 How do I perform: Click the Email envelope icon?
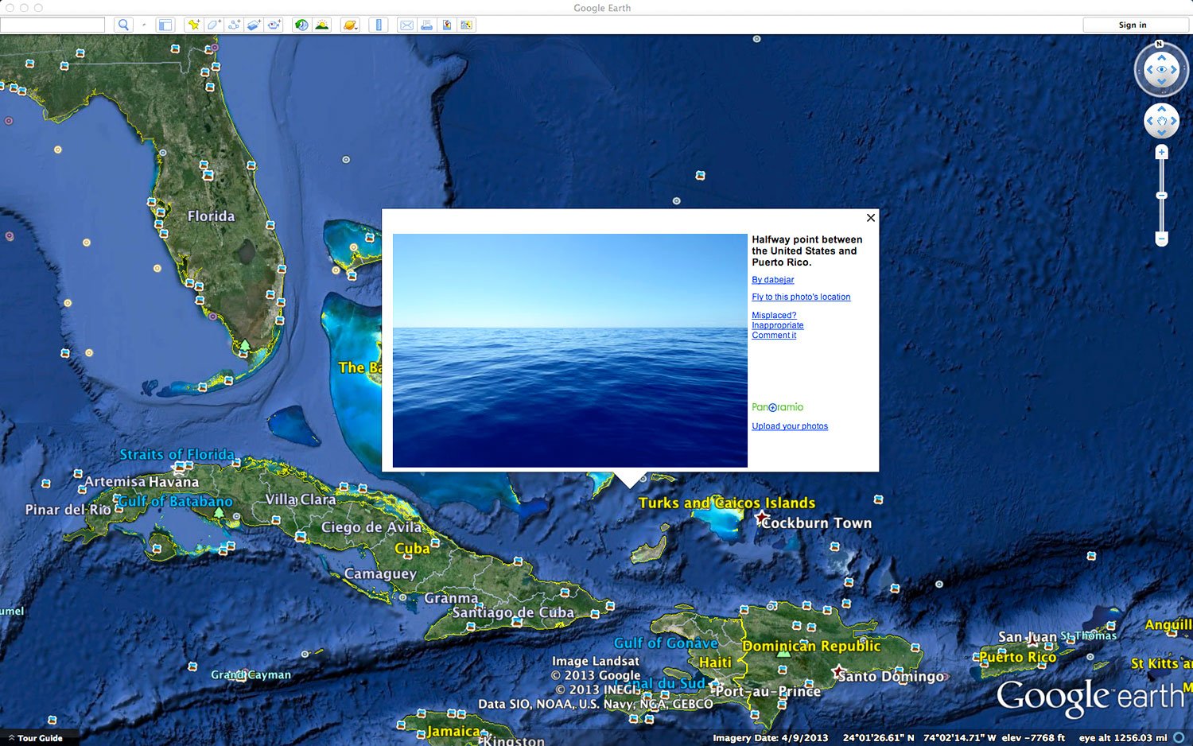pos(406,25)
